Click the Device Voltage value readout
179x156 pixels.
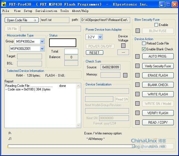coord(123,52)
